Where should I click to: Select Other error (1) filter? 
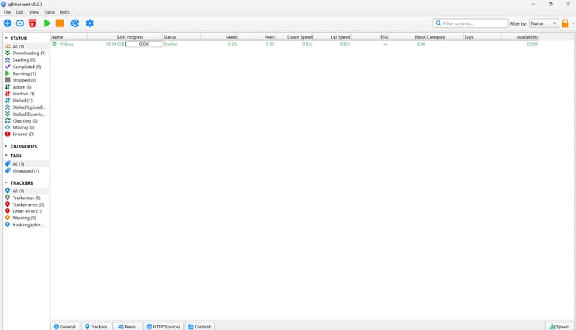point(26,212)
